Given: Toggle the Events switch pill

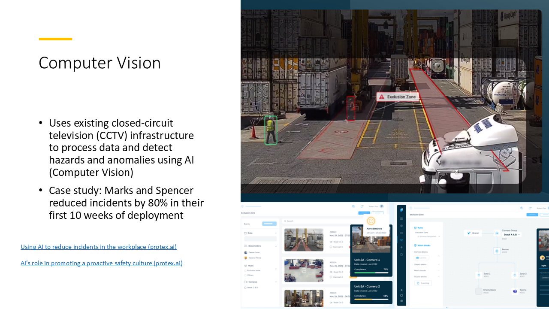Looking at the screenshot, I should [x=269, y=224].
